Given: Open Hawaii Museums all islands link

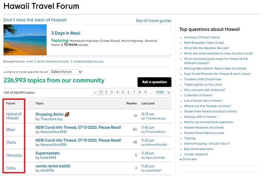Looking at the screenshot, I should (204, 127).
